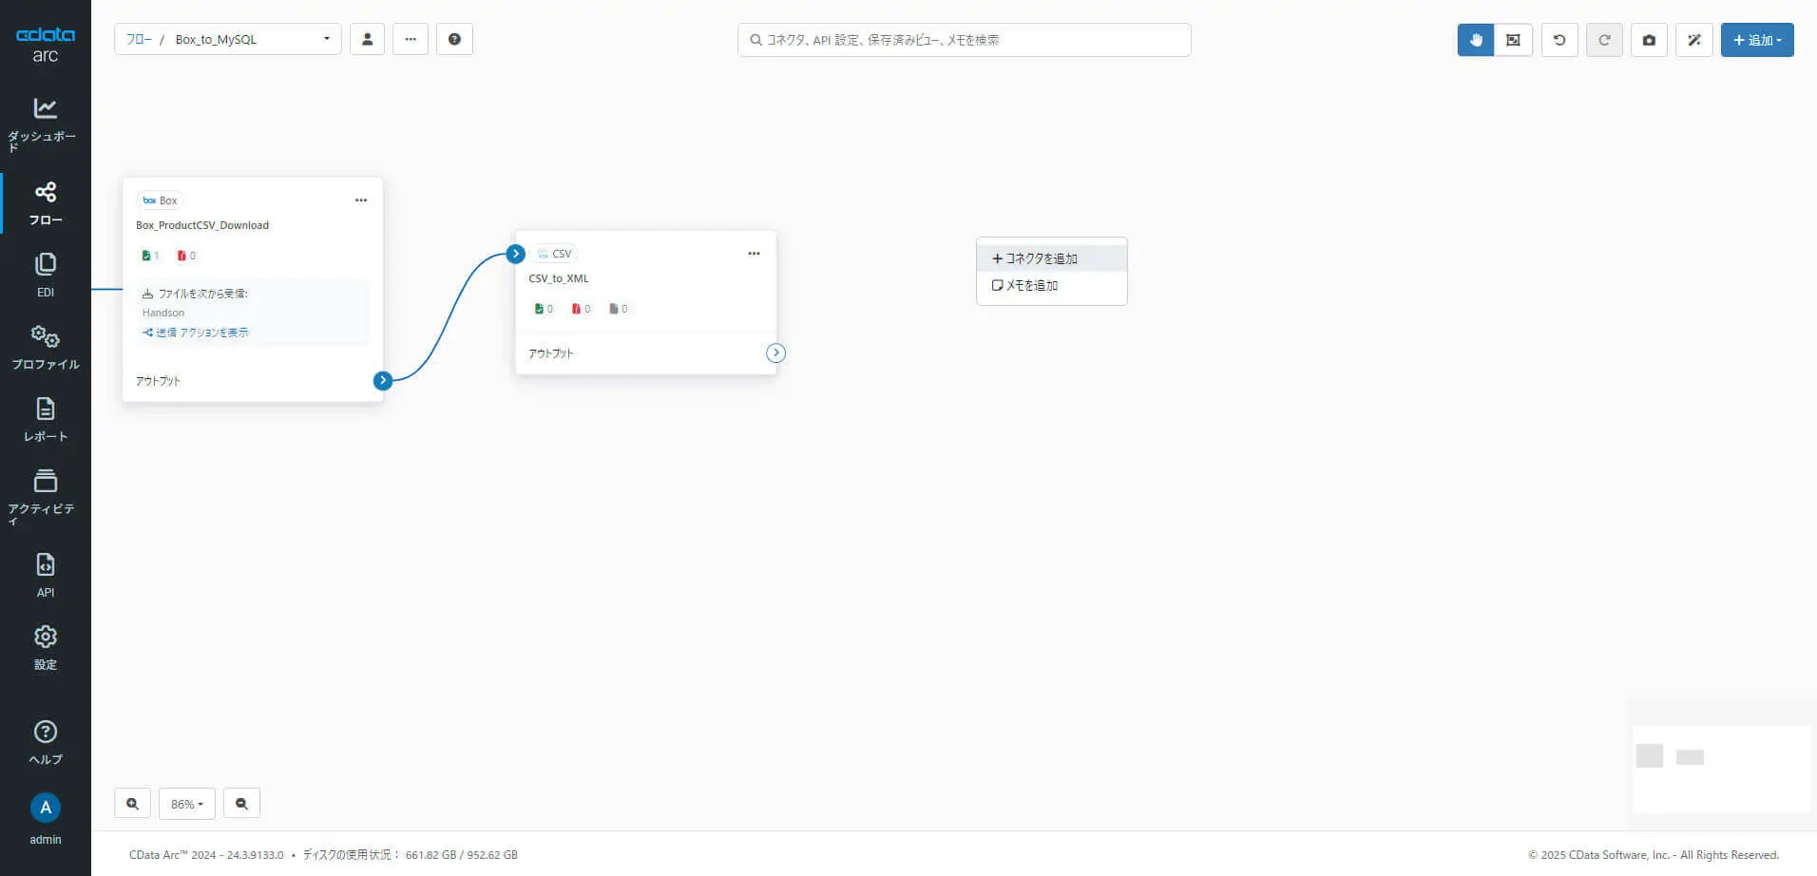Click the アウトプット label on Box card
This screenshot has height=876, width=1817.
coord(158,381)
